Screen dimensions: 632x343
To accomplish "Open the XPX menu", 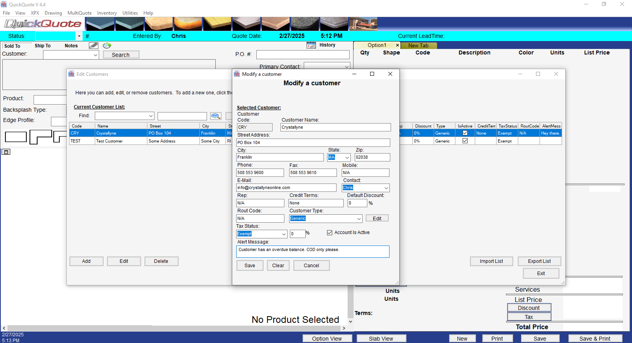I will click(35, 13).
